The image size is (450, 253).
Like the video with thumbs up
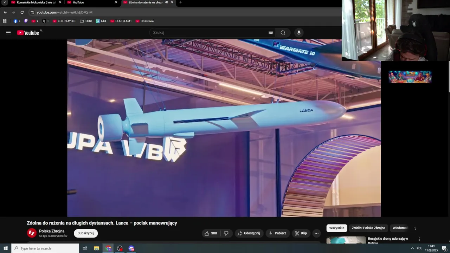(x=211, y=233)
